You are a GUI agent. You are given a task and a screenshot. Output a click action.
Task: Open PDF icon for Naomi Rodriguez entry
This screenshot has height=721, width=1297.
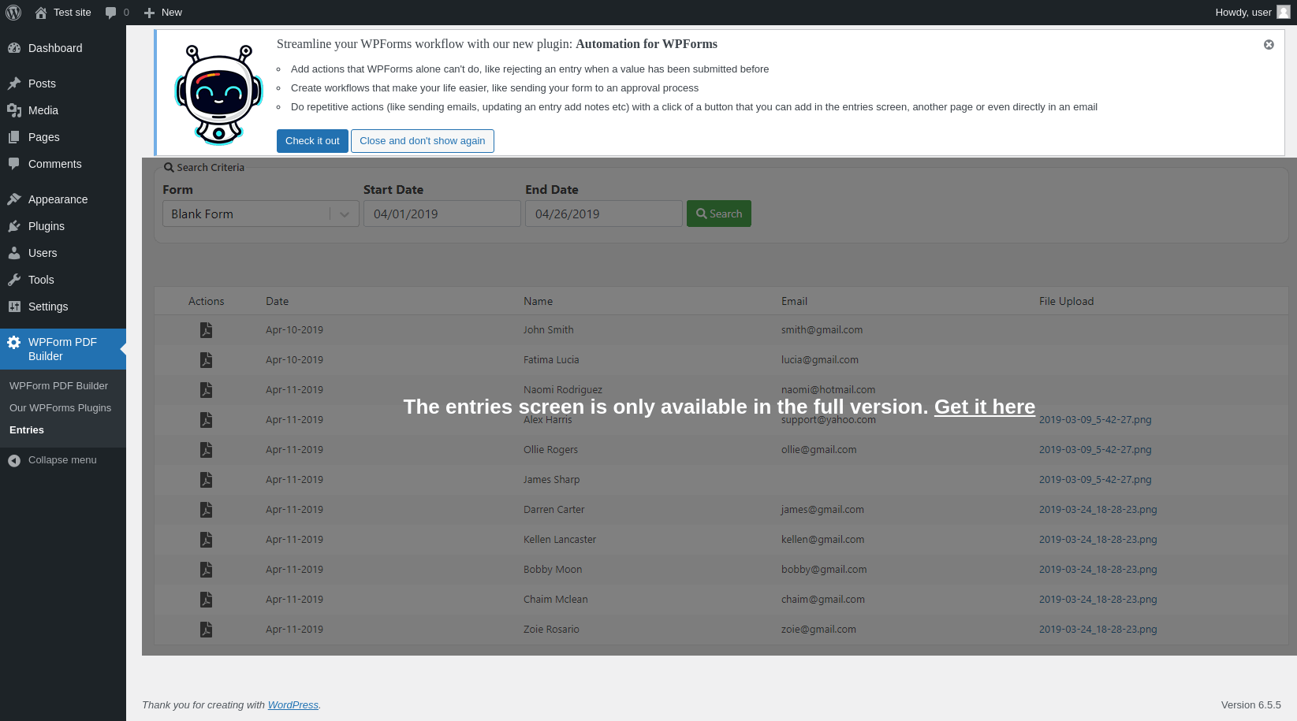coord(206,390)
